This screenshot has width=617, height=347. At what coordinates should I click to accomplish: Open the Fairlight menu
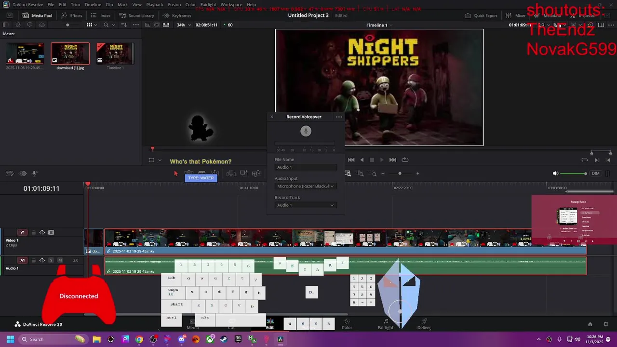(208, 4)
